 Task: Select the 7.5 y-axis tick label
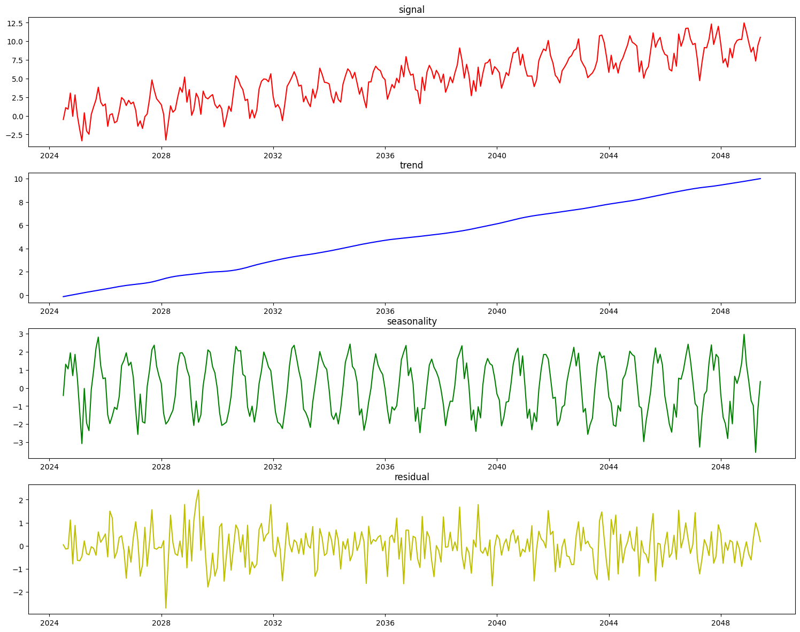click(17, 60)
